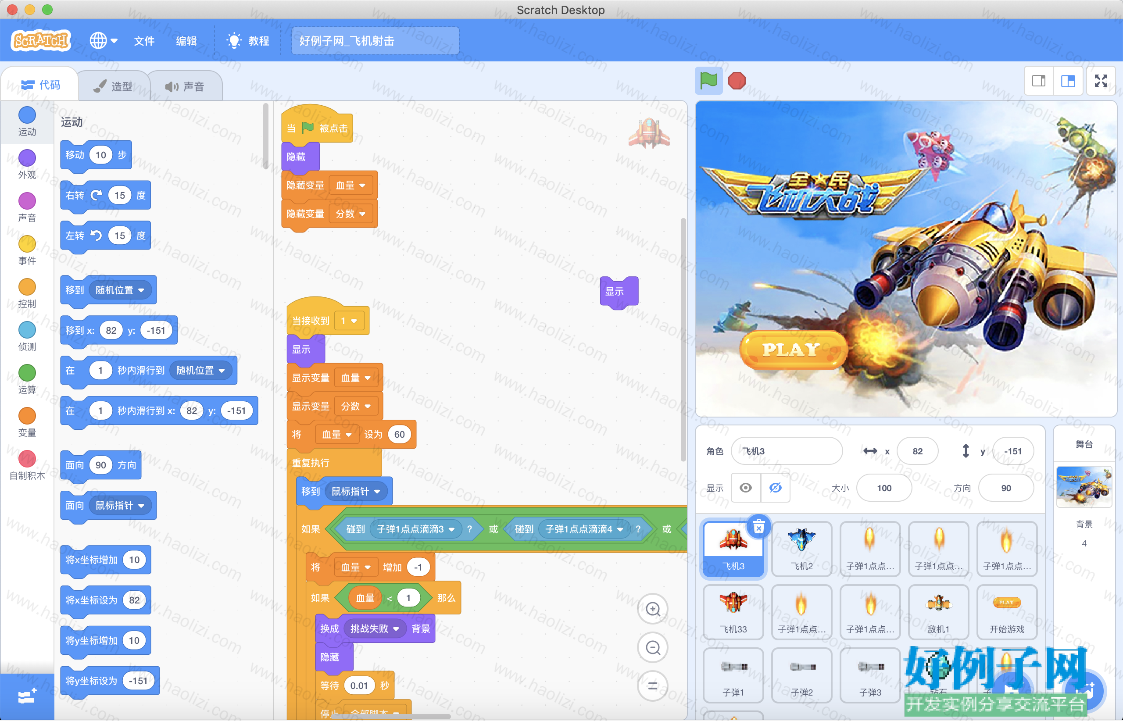
Task: Click the loose 显示 block in workspace
Action: (x=619, y=291)
